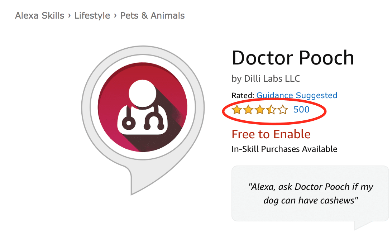Open the Alexa Skills breadcrumb
The height and width of the screenshot is (235, 392).
(x=39, y=16)
